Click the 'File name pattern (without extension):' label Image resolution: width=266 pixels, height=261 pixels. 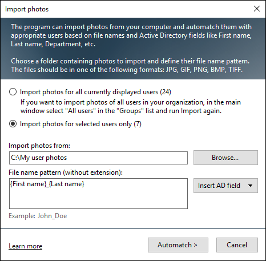click(x=66, y=172)
